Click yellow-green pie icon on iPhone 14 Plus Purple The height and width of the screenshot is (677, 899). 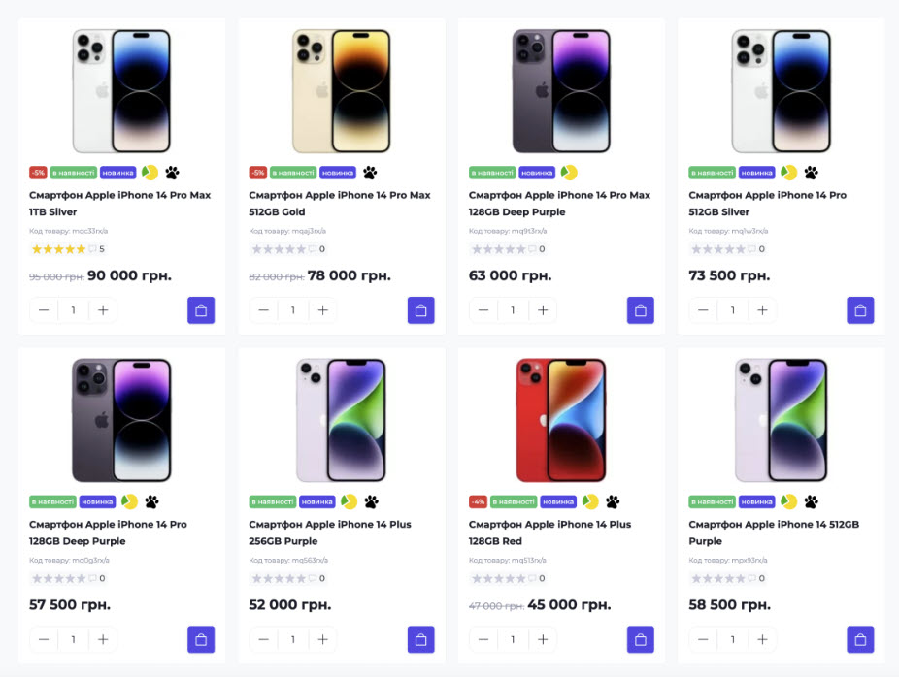pos(349,501)
